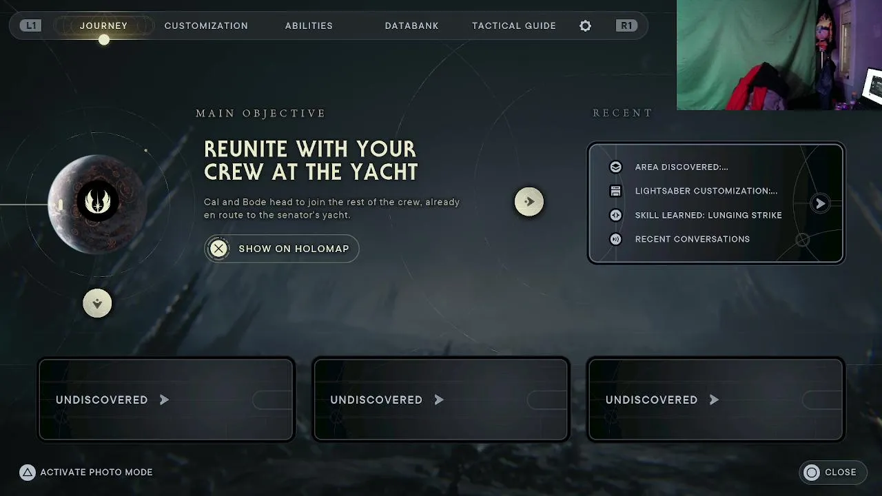This screenshot has height=496, width=882.
Task: Click the Recent Conversations speech icon
Action: pos(615,239)
